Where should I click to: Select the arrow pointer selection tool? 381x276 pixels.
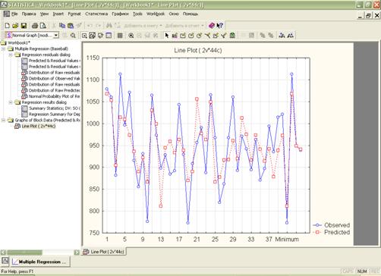167,36
